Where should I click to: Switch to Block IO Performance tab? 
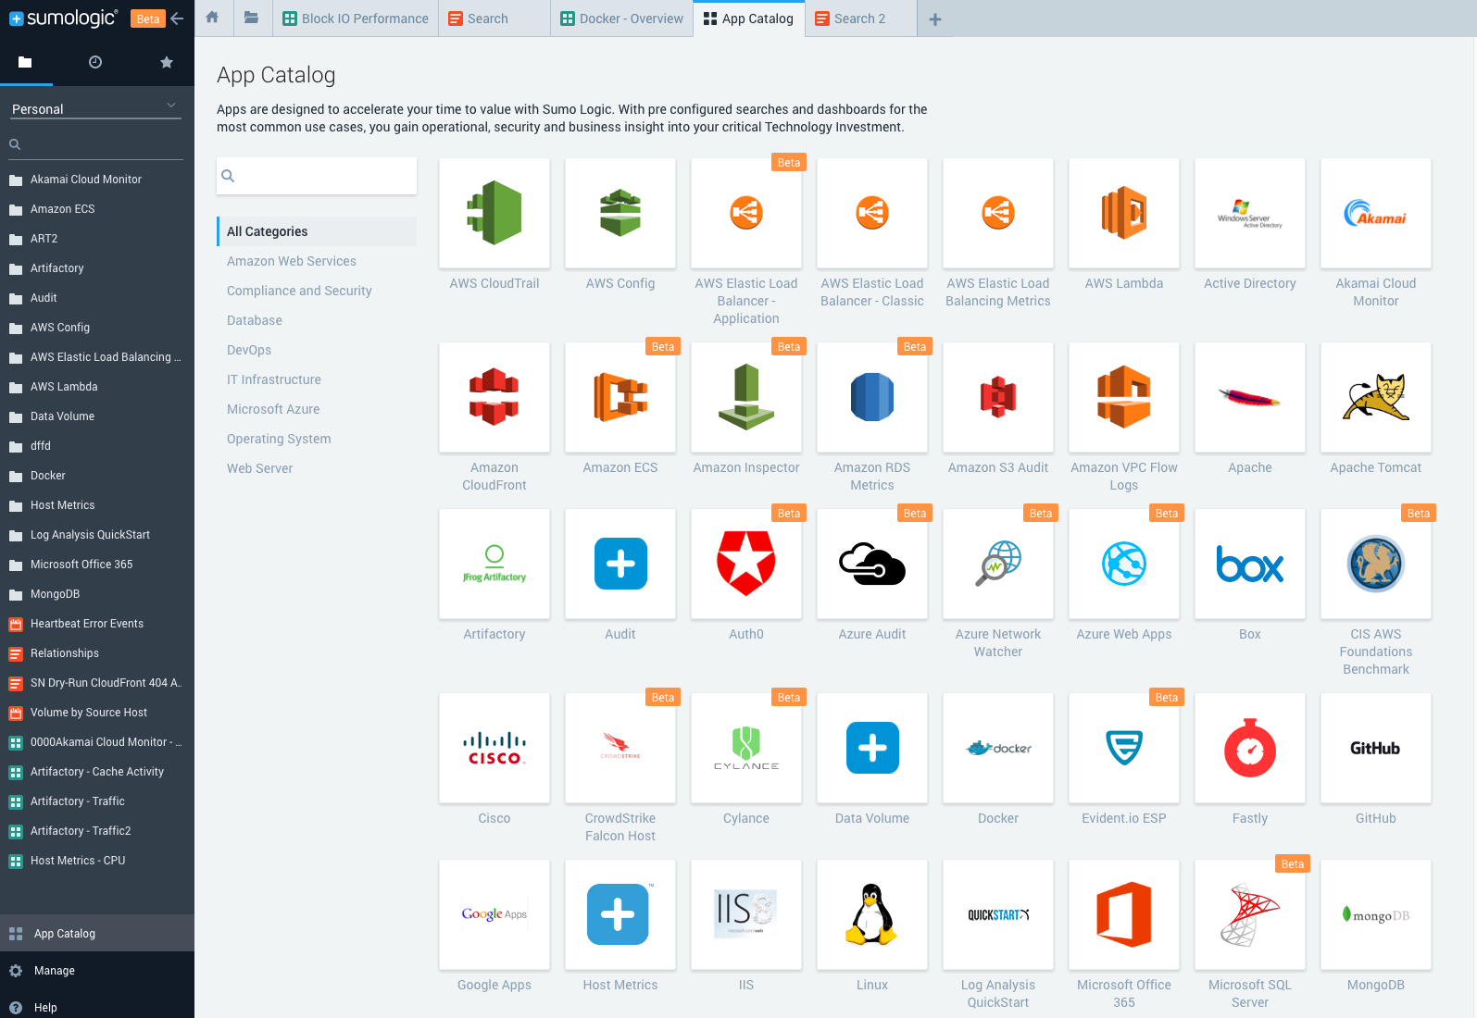click(356, 19)
